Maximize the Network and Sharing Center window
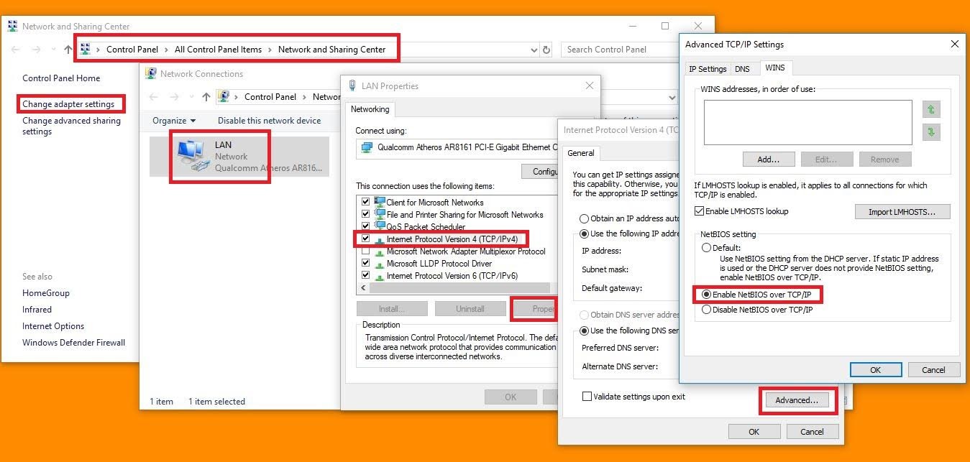Screen dimensions: 970x462 664,26
